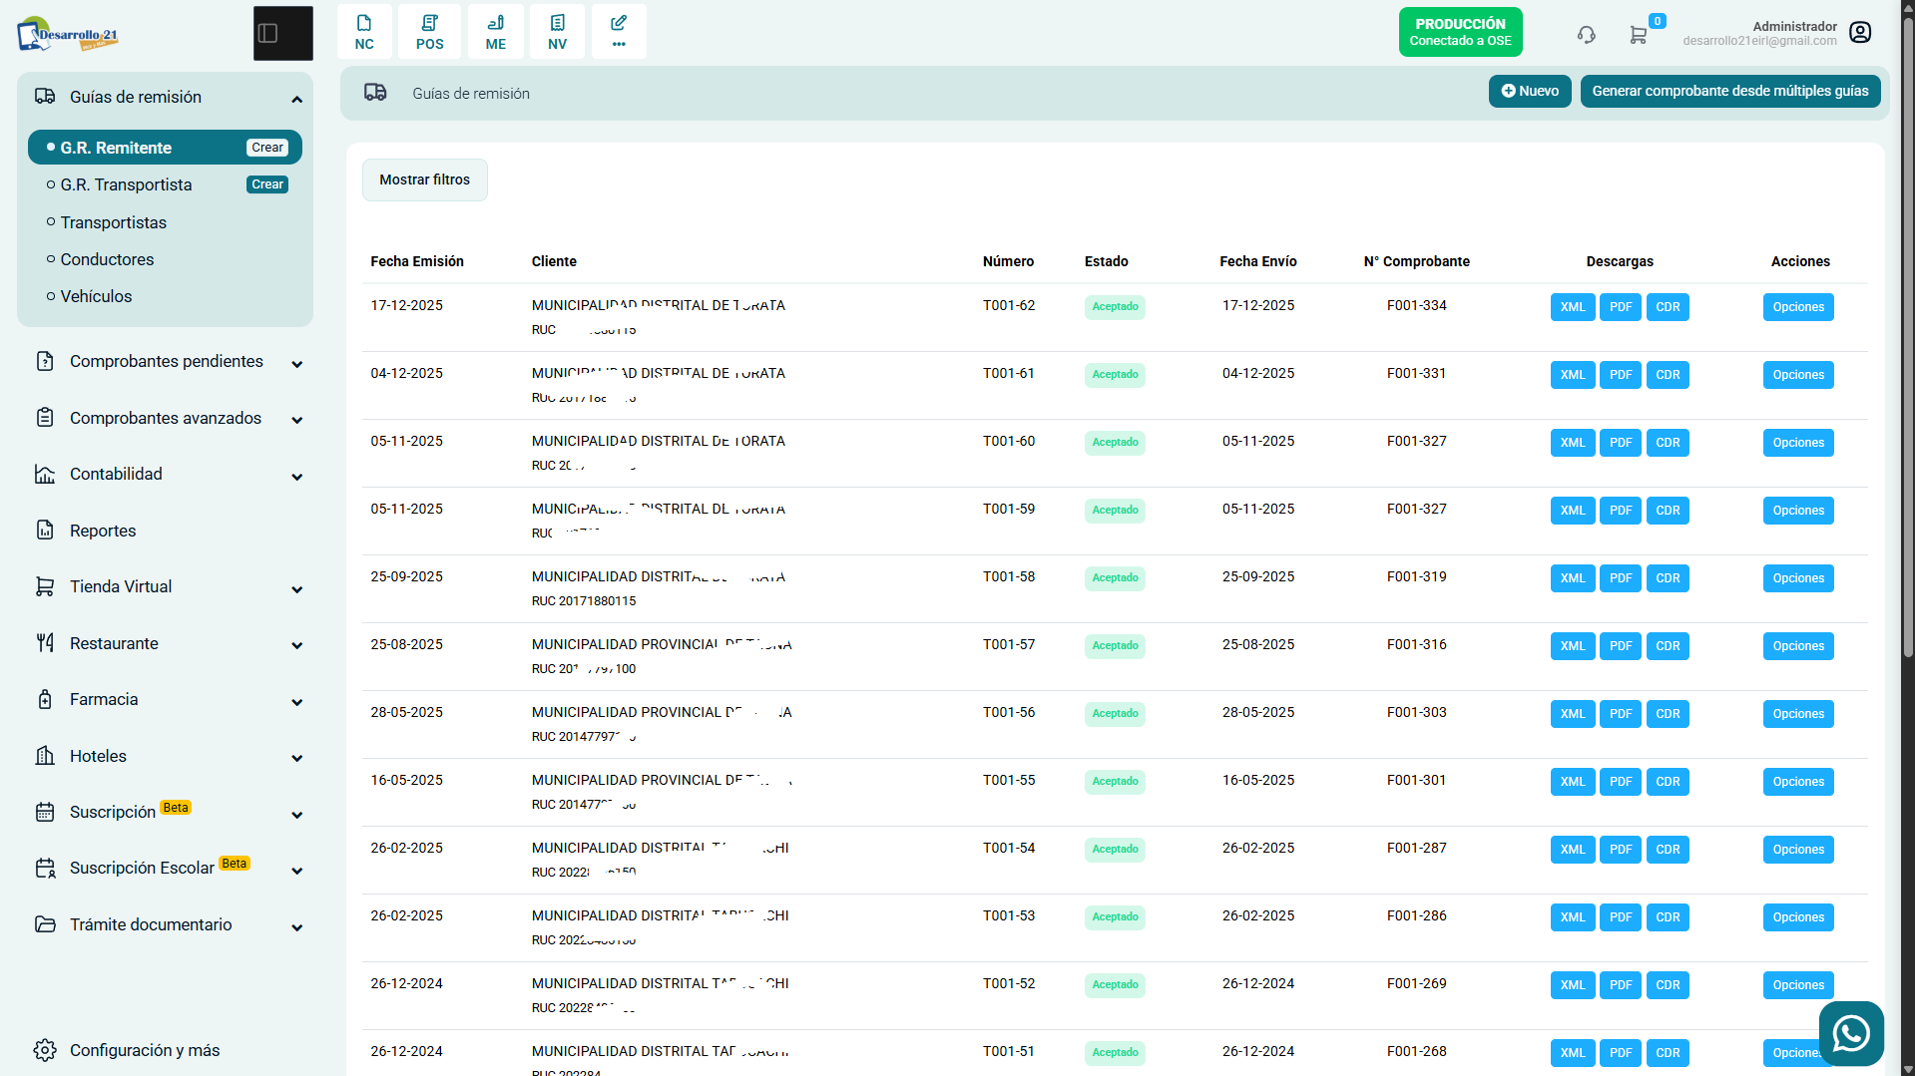Open Transportistas menu item
Viewport: 1915px width, 1076px height.
click(113, 222)
